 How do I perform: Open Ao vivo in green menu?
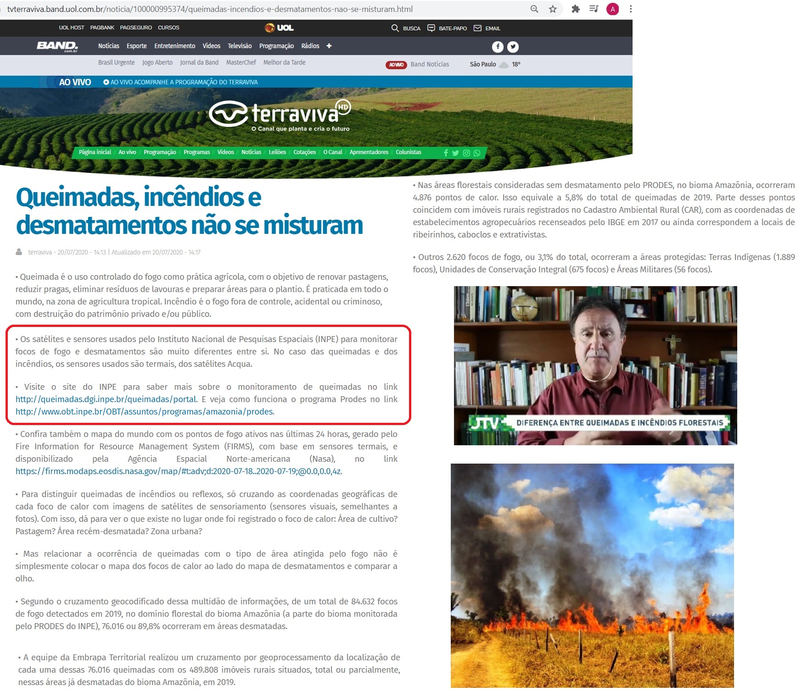tap(127, 152)
